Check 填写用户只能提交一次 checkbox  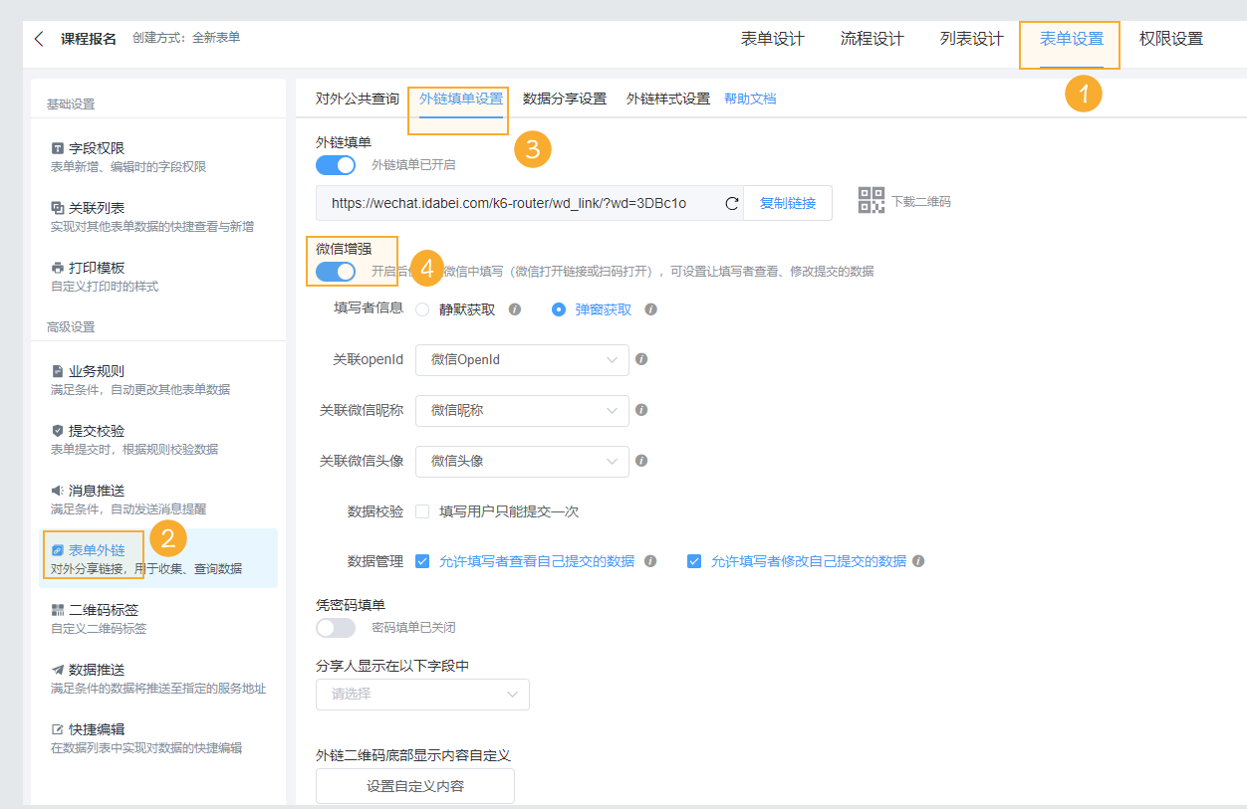[x=422, y=511]
